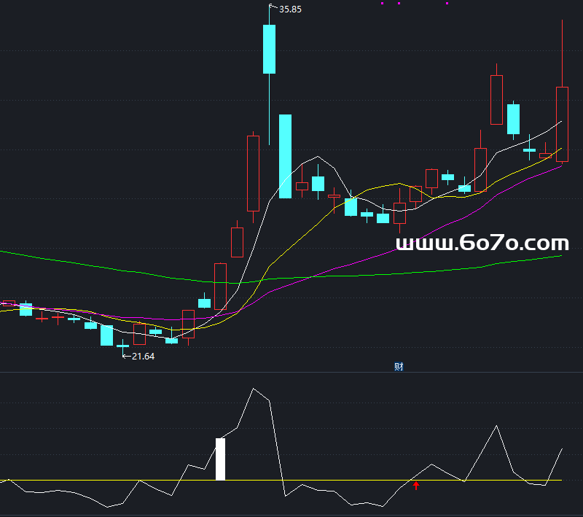
Task: Select the 35.85 high price label
Action: tap(290, 9)
